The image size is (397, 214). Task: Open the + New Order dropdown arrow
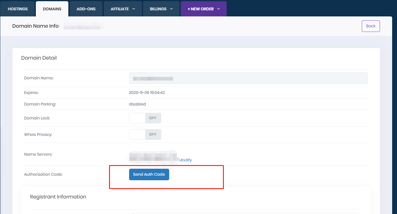click(218, 9)
